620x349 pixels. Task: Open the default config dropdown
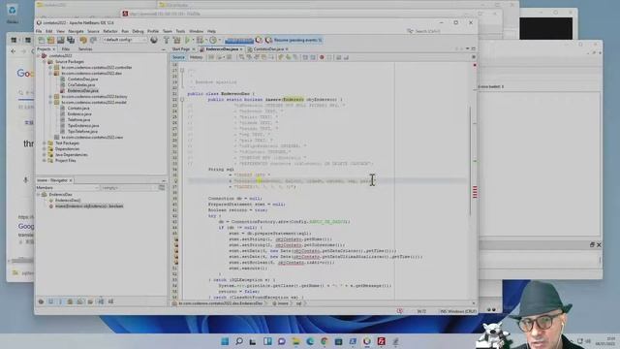tap(125, 40)
